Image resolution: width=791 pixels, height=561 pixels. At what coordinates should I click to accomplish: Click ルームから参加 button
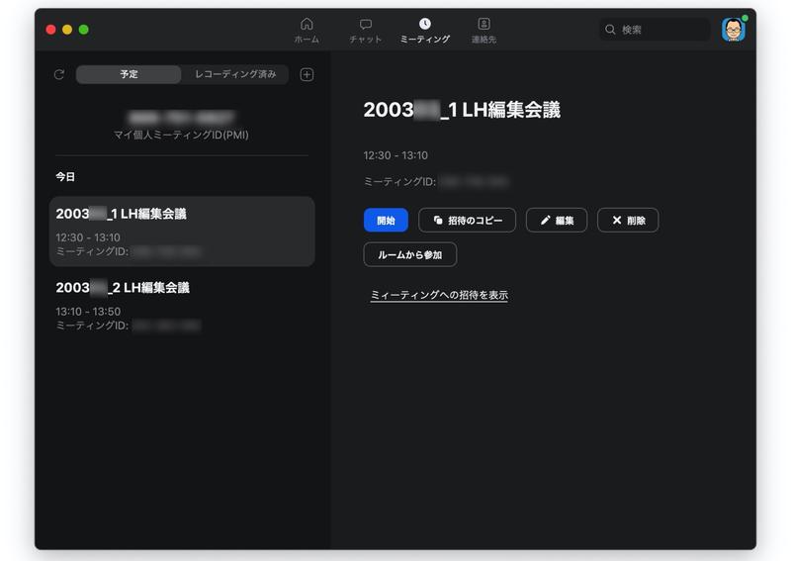point(410,254)
